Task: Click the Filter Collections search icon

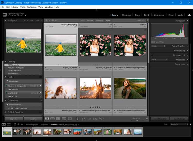Action: (x=7, y=105)
